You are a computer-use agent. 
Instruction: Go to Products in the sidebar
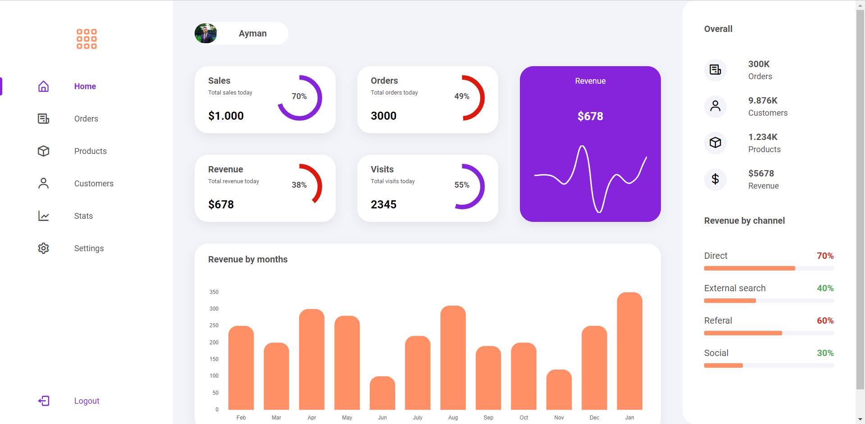pyautogui.click(x=91, y=151)
